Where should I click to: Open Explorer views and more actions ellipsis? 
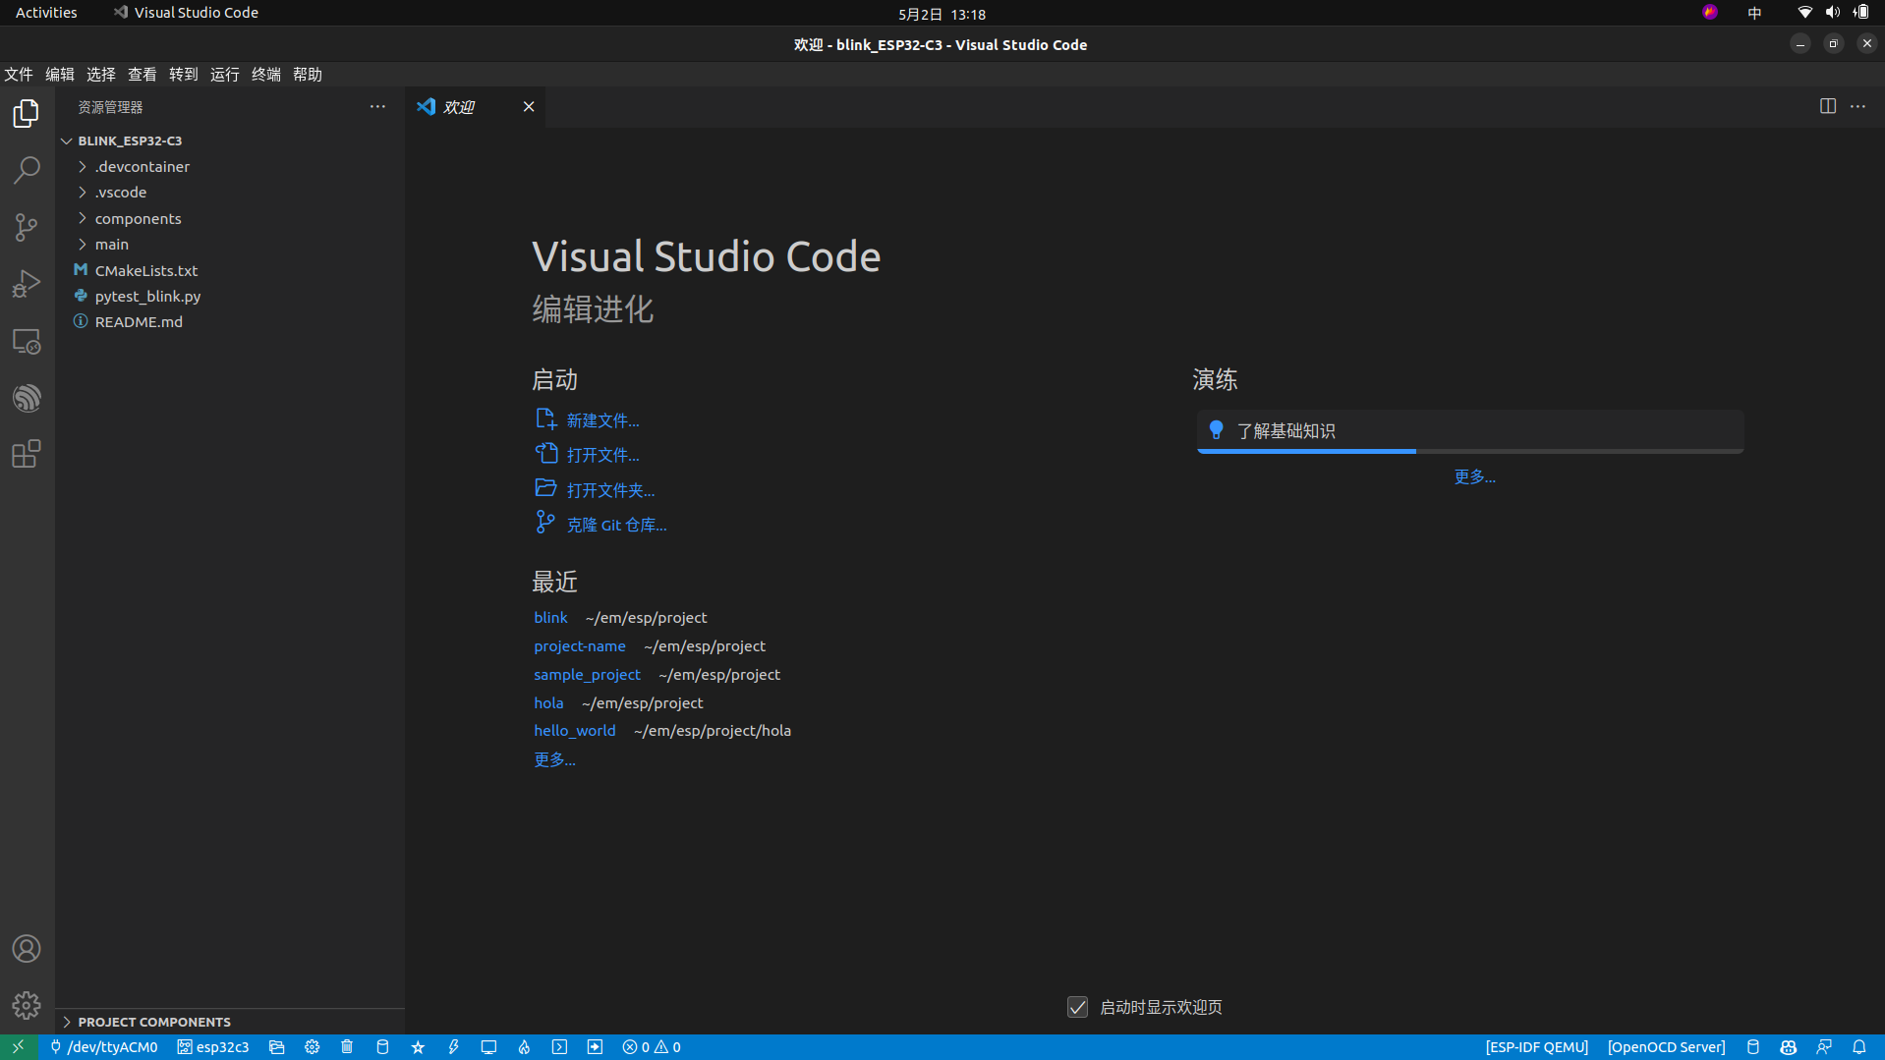point(377,106)
